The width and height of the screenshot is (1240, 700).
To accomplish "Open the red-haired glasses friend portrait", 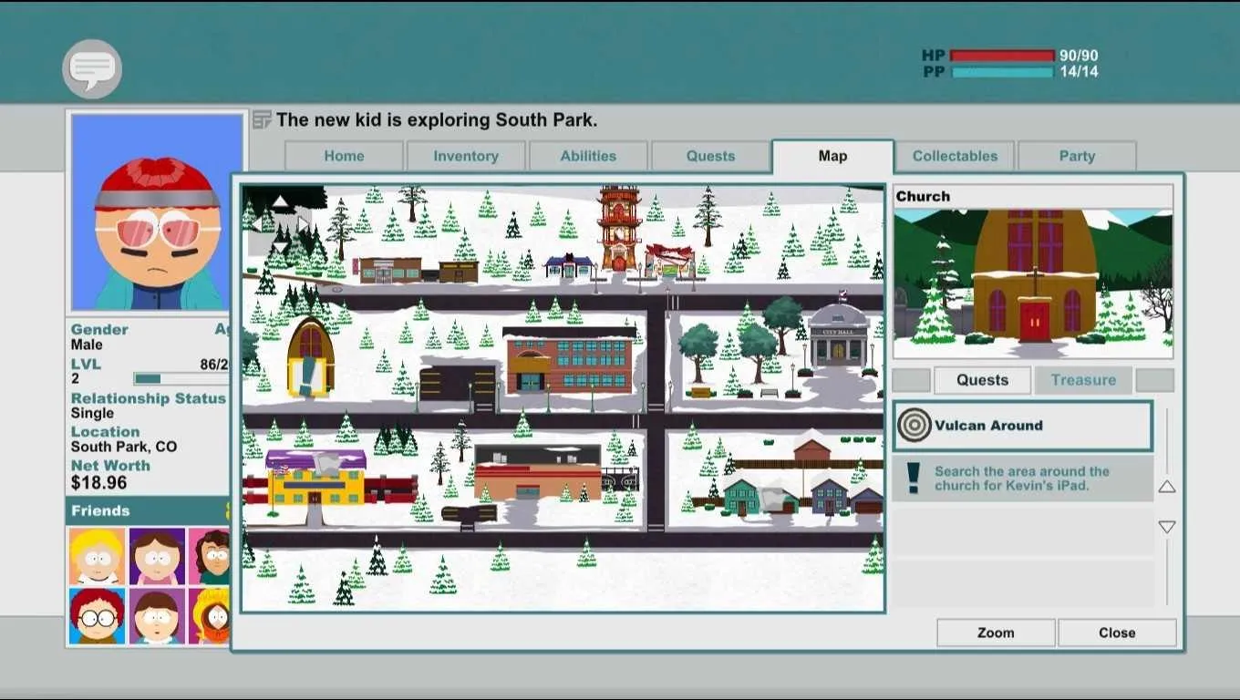I will (x=97, y=616).
